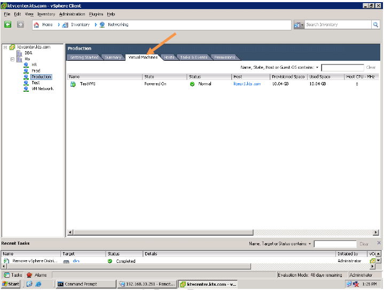The height and width of the screenshot is (290, 384).
Task: Open the Edit menu
Action: click(18, 14)
